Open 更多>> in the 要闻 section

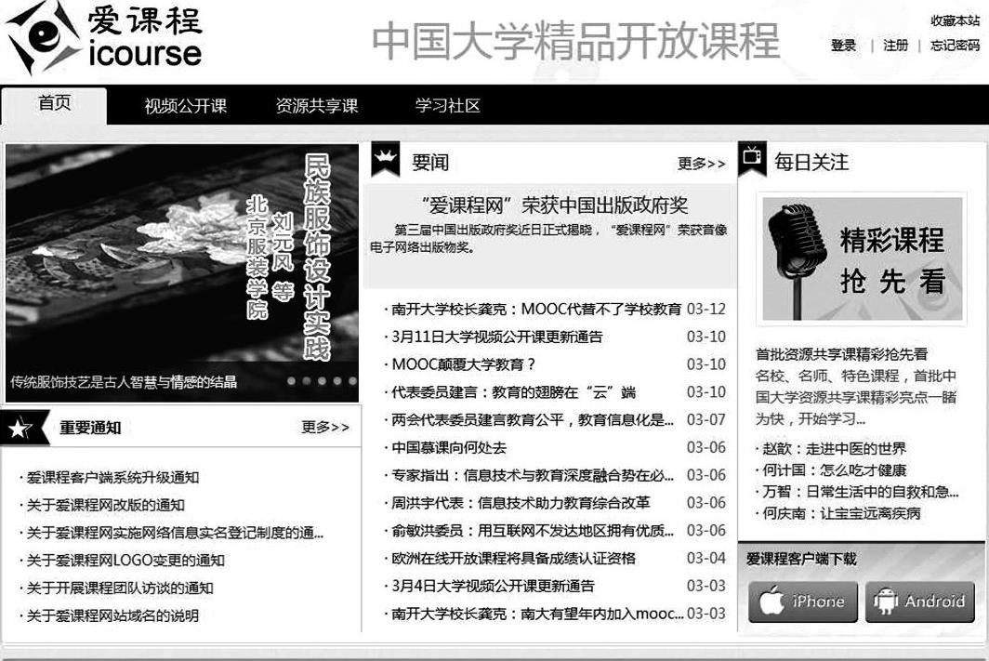point(702,164)
